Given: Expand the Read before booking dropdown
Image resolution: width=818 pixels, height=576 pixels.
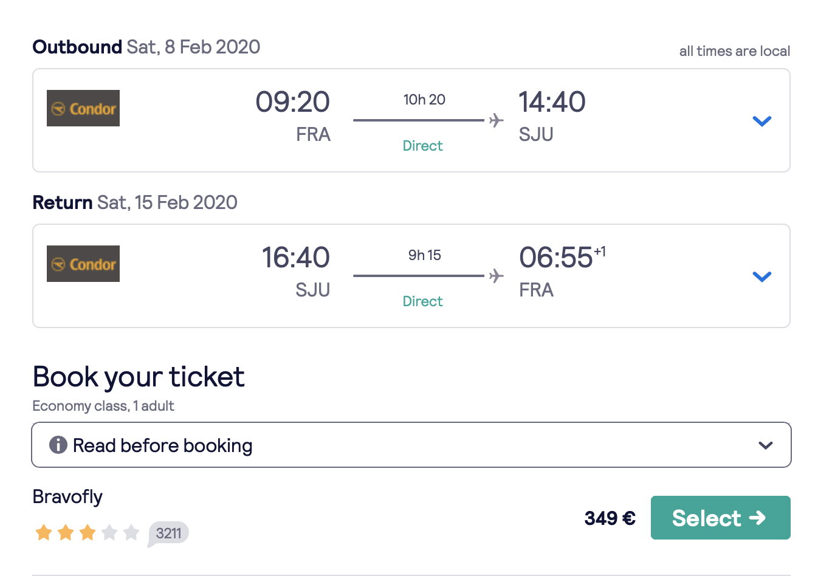Looking at the screenshot, I should click(x=411, y=445).
